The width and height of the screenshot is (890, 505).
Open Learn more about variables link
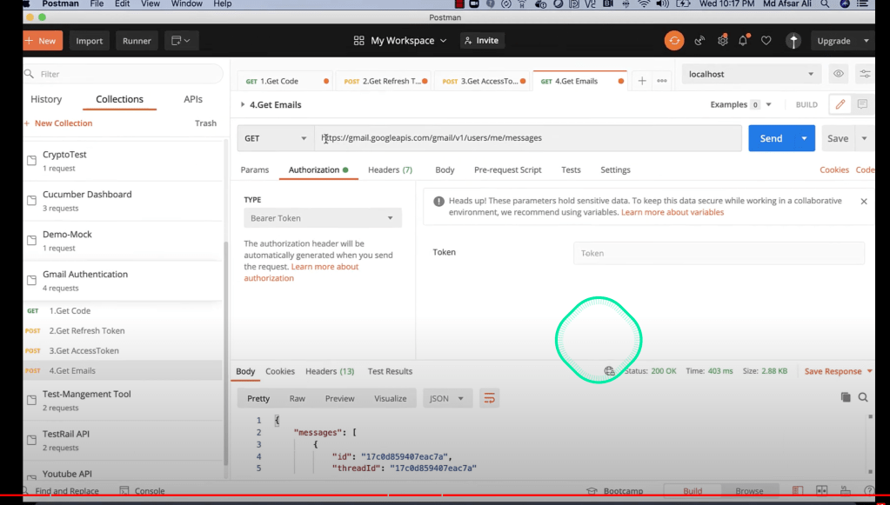(672, 212)
